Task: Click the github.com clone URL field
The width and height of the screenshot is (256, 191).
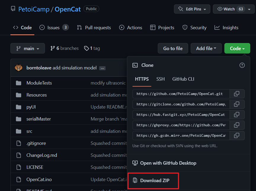Action: coord(181,94)
